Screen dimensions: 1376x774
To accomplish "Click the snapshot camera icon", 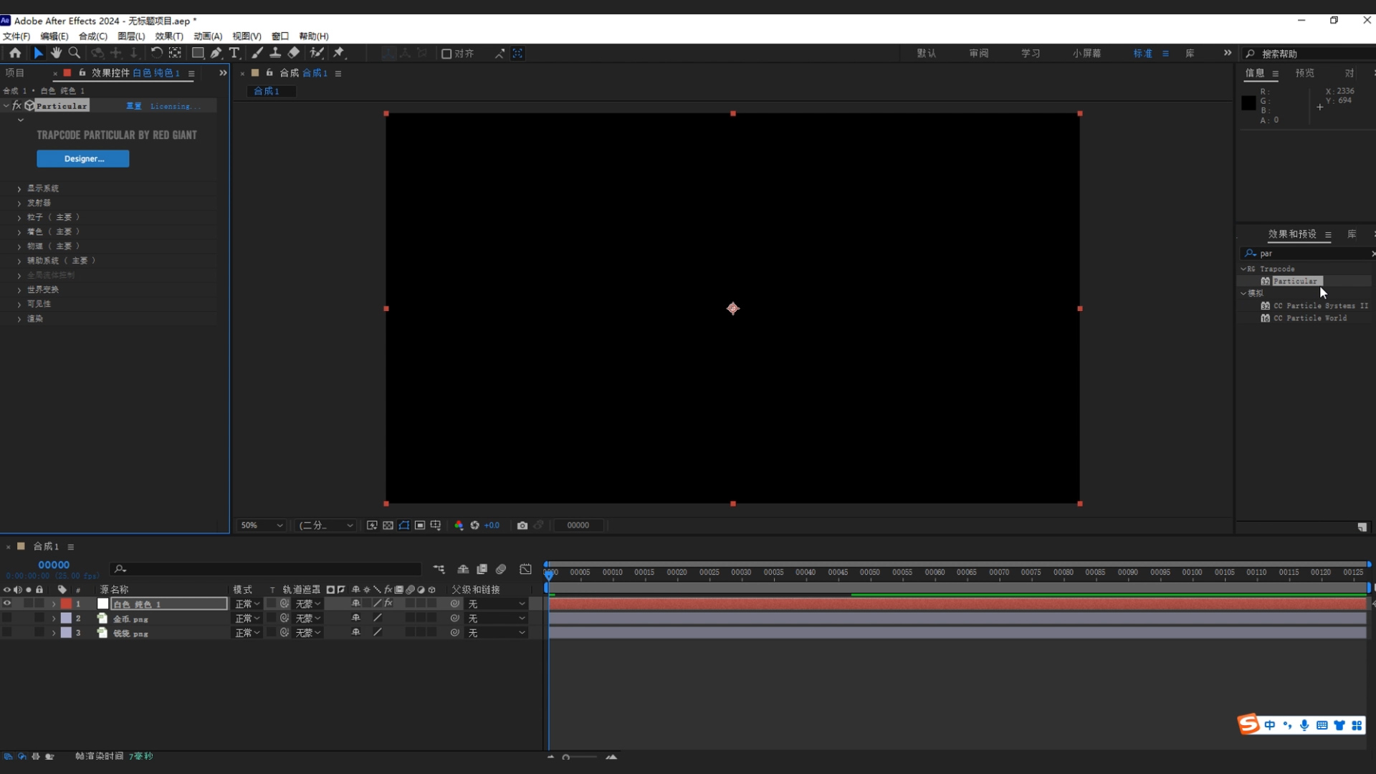I will click(x=522, y=525).
